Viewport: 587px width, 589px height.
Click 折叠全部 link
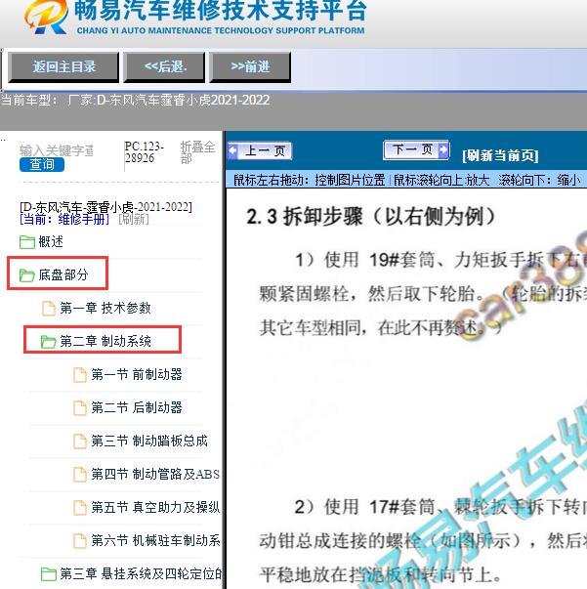[197, 152]
